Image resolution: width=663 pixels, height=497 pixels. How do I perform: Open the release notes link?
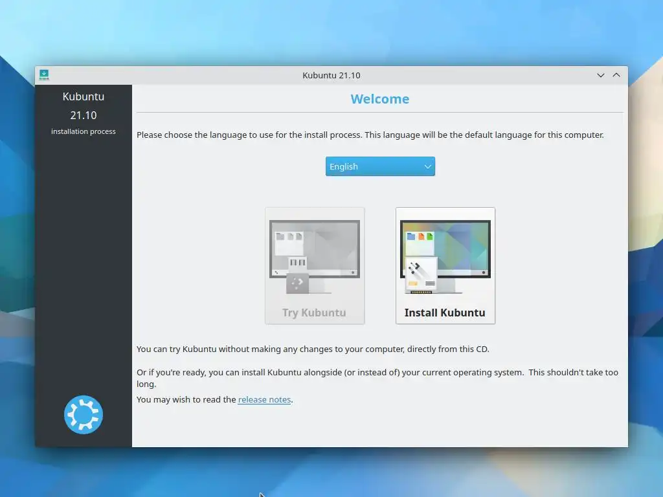(264, 399)
